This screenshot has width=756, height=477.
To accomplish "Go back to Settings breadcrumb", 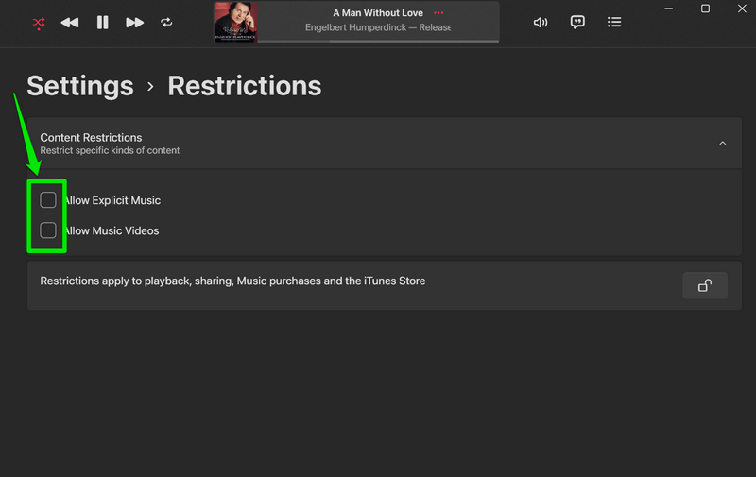I will coord(79,86).
